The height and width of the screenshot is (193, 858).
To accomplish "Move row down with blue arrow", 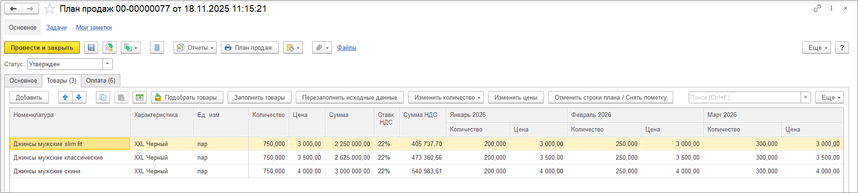I will tap(79, 97).
